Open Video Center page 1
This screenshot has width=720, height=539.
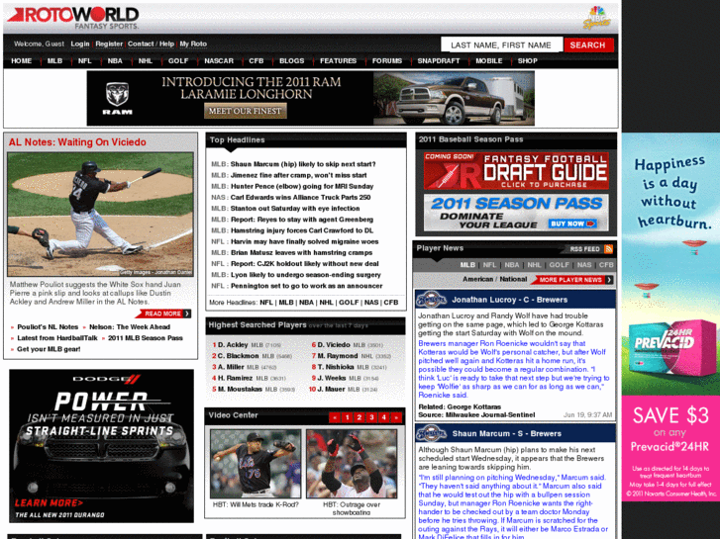point(348,417)
